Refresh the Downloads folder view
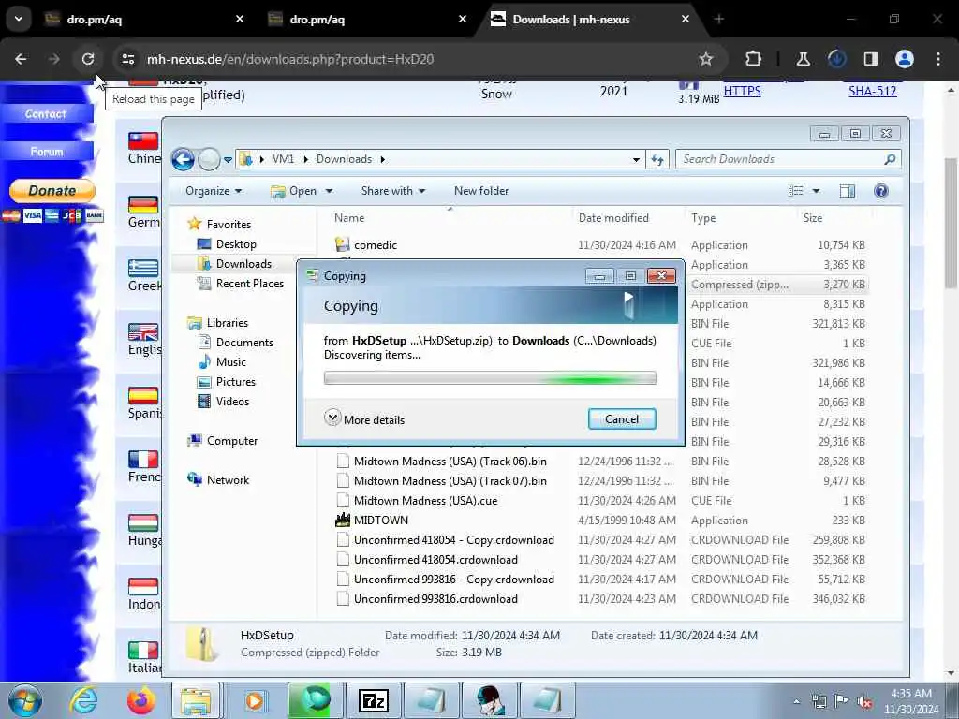This screenshot has width=959, height=719. coord(657,159)
